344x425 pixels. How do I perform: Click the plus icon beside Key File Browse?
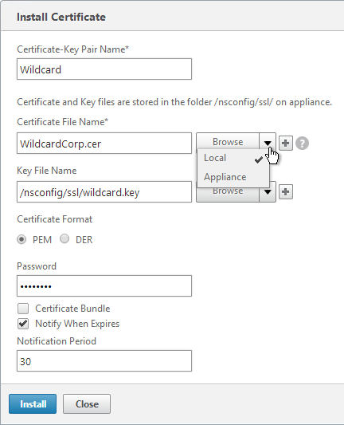pos(286,192)
